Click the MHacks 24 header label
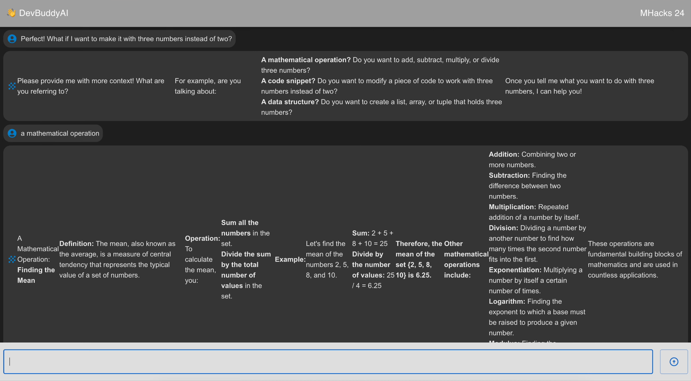 662,13
